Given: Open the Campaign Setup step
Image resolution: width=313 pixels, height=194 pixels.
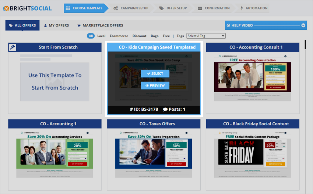Looking at the screenshot, I should pos(131,8).
